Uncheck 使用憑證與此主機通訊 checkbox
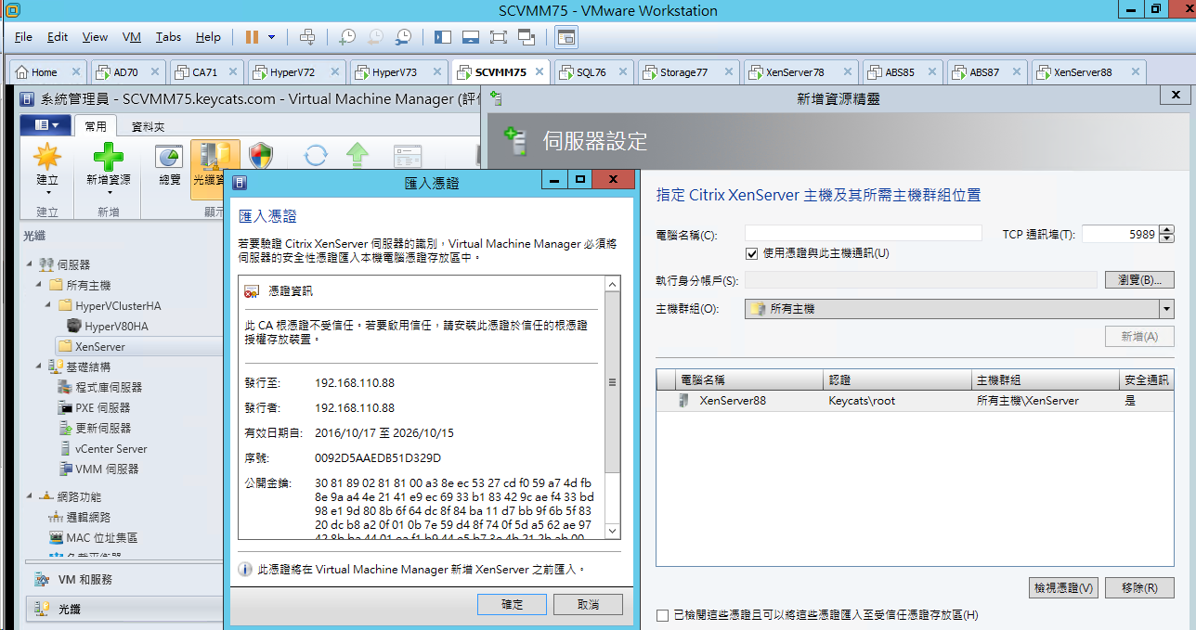This screenshot has height=630, width=1196. [752, 253]
